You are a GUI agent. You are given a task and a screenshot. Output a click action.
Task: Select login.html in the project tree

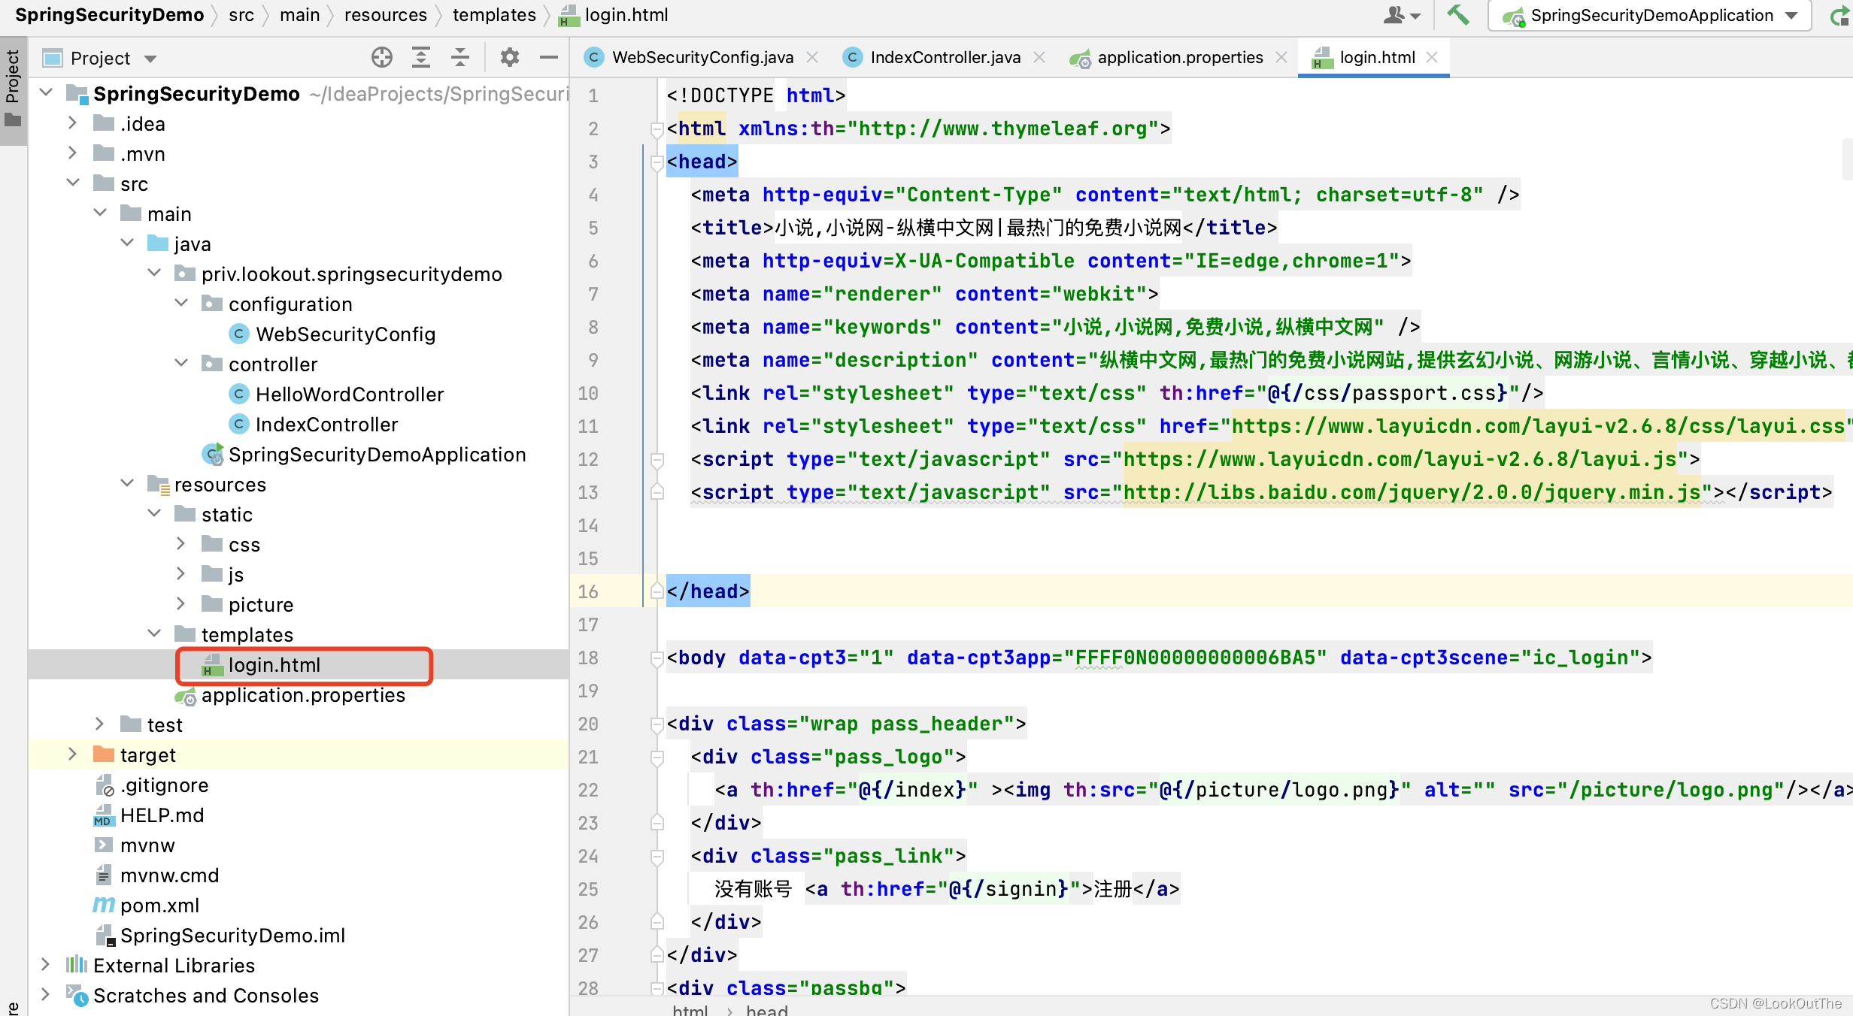(274, 664)
